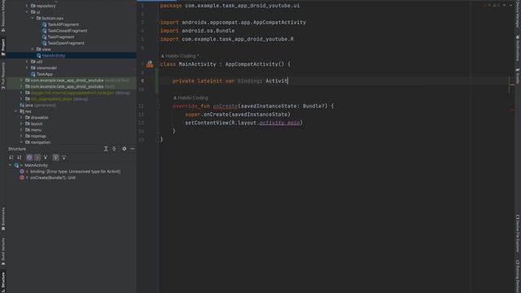This screenshot has height=293, width=521.
Task: Click Habibi Coding author hint above class
Action: (x=180, y=56)
